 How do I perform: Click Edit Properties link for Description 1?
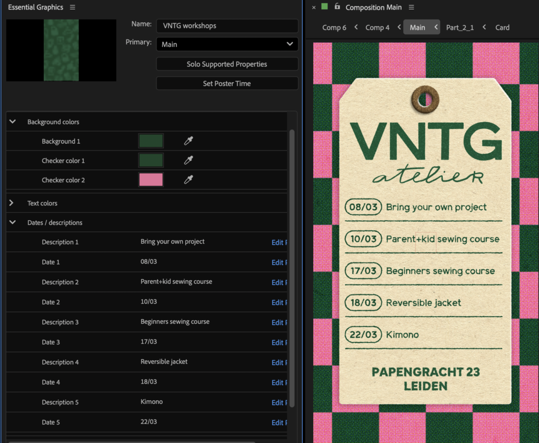279,243
